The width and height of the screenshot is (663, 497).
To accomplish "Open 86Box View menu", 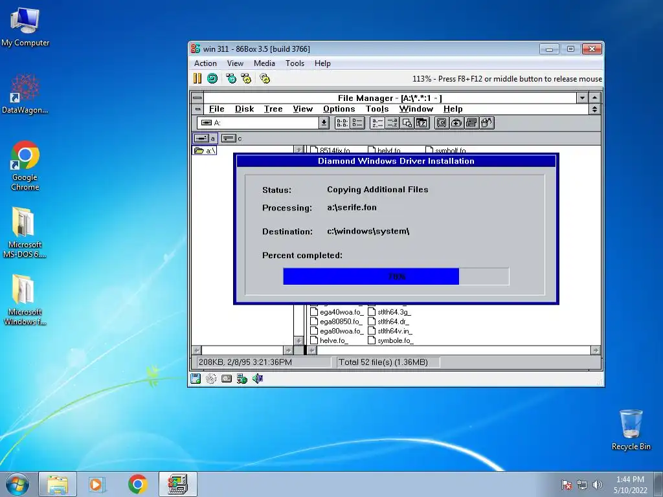I will [x=235, y=63].
